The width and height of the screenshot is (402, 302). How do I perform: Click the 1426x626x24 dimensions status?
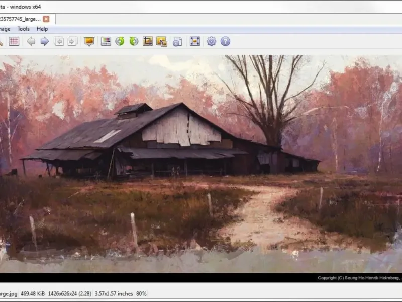70,294
